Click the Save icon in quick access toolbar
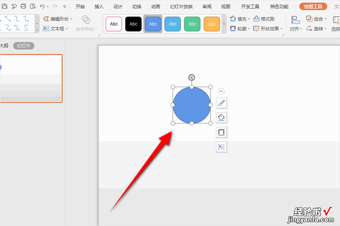This screenshot has height=226, width=340. pos(5,6)
